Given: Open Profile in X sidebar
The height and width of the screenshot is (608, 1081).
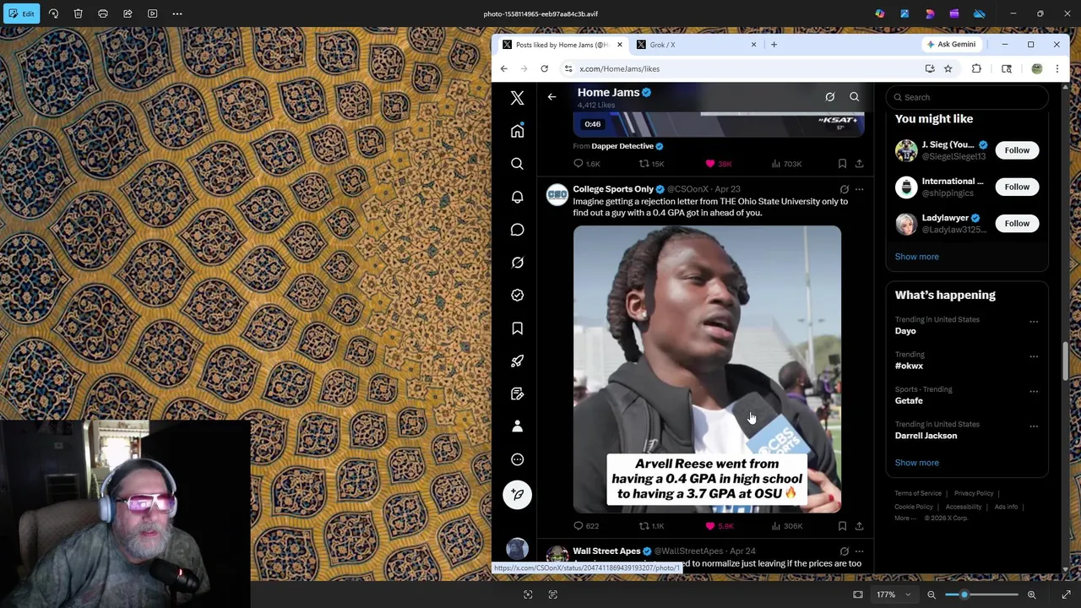Looking at the screenshot, I should 517,426.
